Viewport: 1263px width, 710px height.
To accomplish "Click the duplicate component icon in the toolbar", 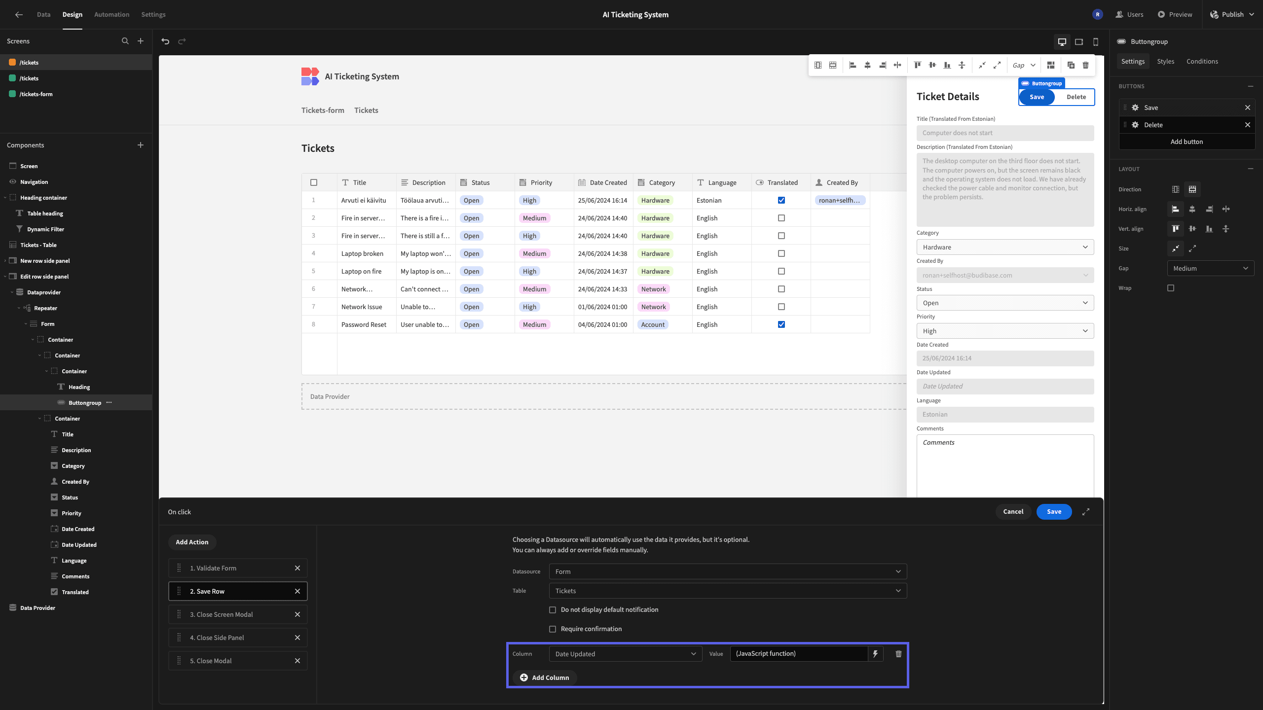I will click(1071, 65).
